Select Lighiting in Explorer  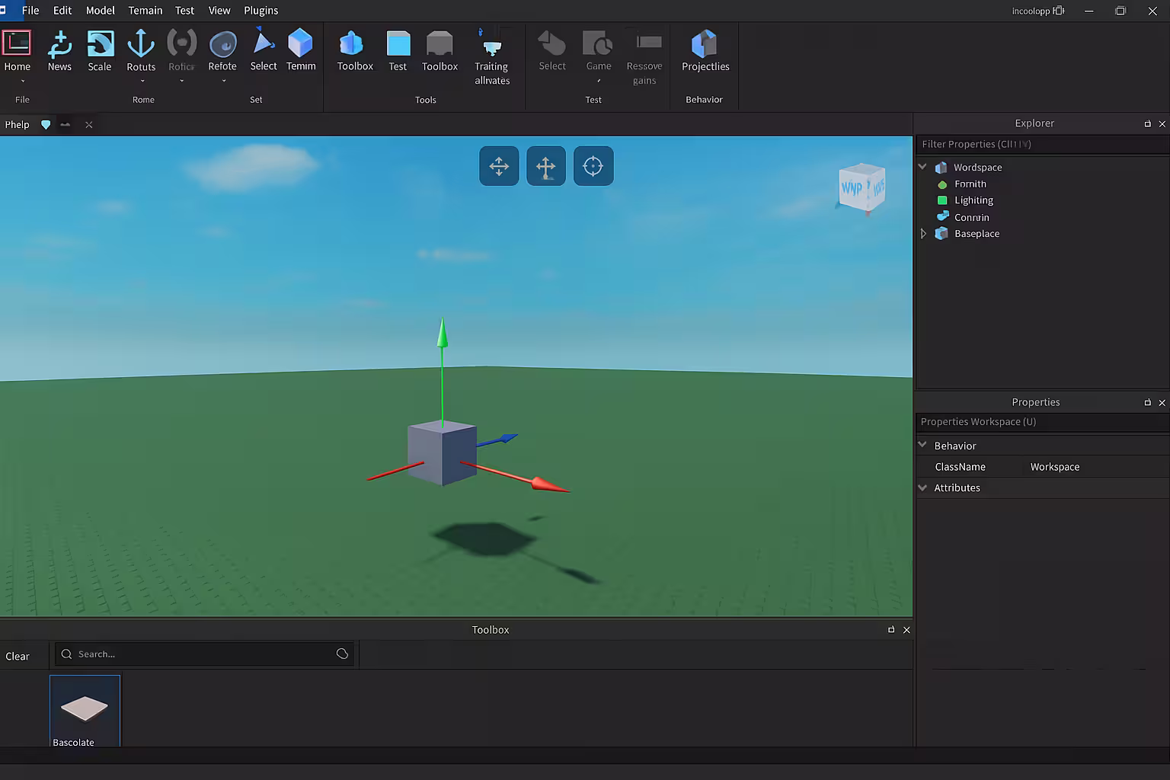[973, 200]
